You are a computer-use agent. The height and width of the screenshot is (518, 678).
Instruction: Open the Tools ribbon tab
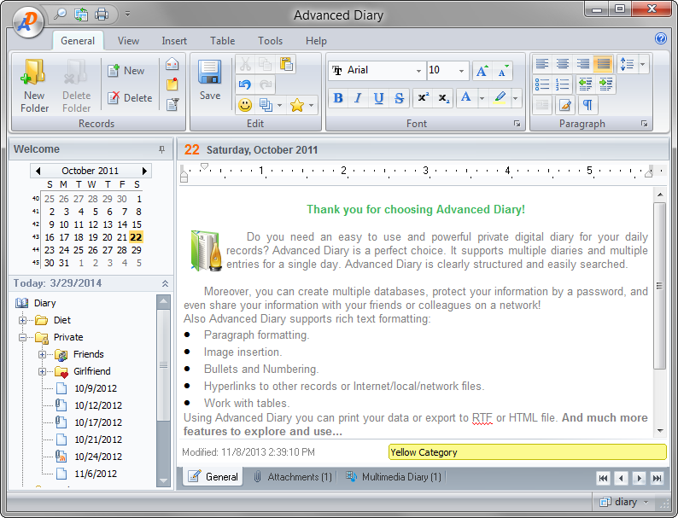[x=270, y=41]
